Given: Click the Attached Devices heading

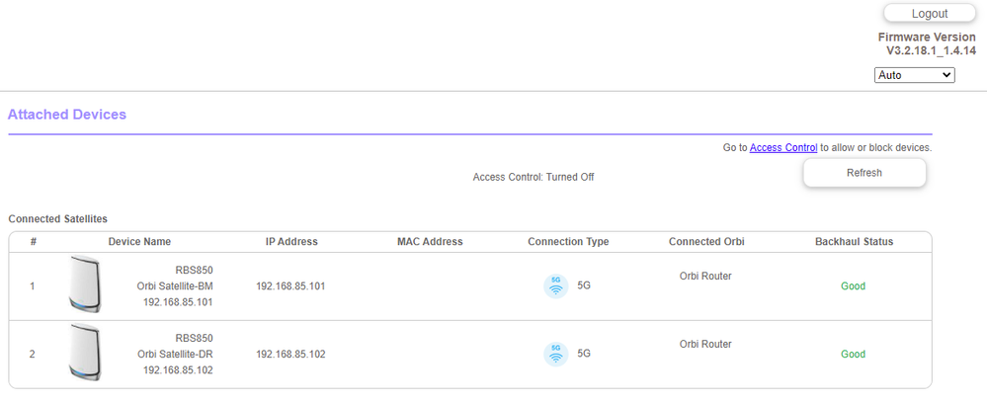Looking at the screenshot, I should point(67,115).
